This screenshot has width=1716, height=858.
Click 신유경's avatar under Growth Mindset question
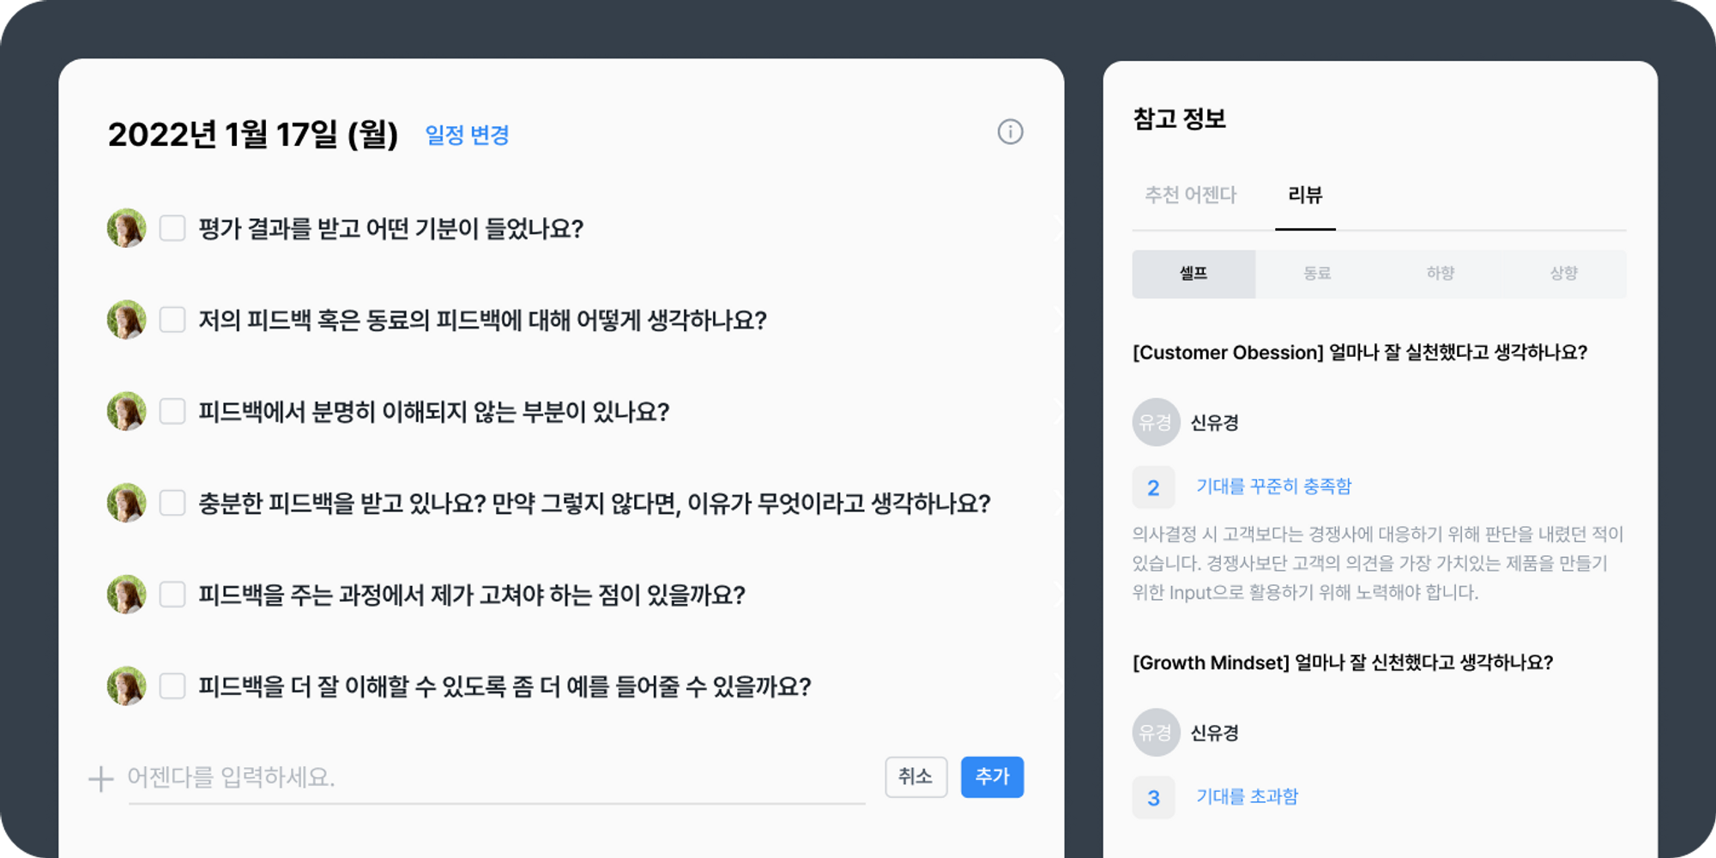pyautogui.click(x=1155, y=734)
